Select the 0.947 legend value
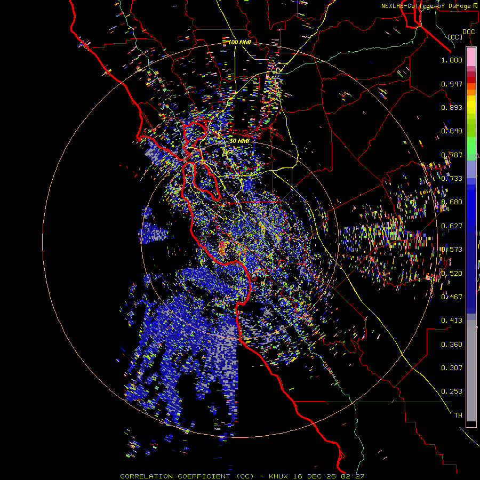The width and height of the screenshot is (480, 480). (x=452, y=84)
